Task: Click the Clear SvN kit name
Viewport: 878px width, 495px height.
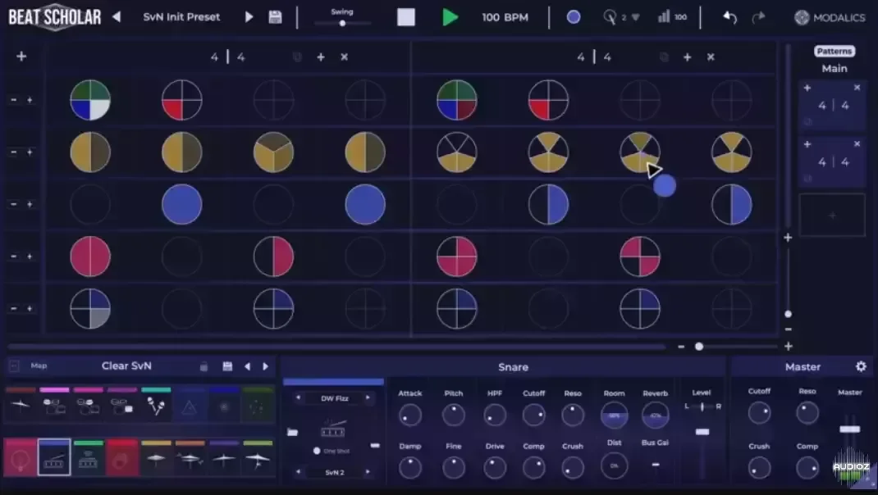Action: click(126, 366)
